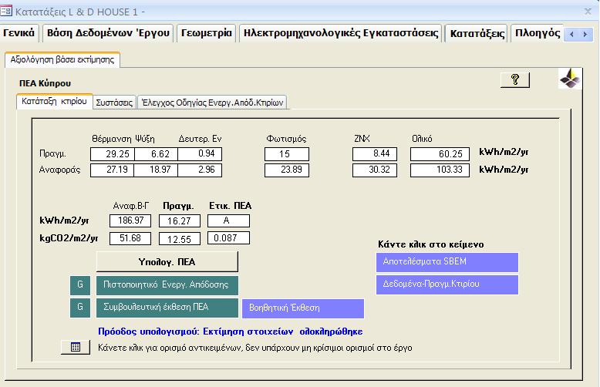Click the field showing 0.087

pos(228,238)
